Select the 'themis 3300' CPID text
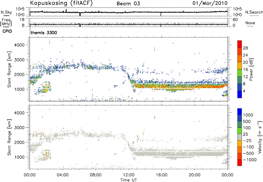263x182 pixels. click(x=44, y=33)
